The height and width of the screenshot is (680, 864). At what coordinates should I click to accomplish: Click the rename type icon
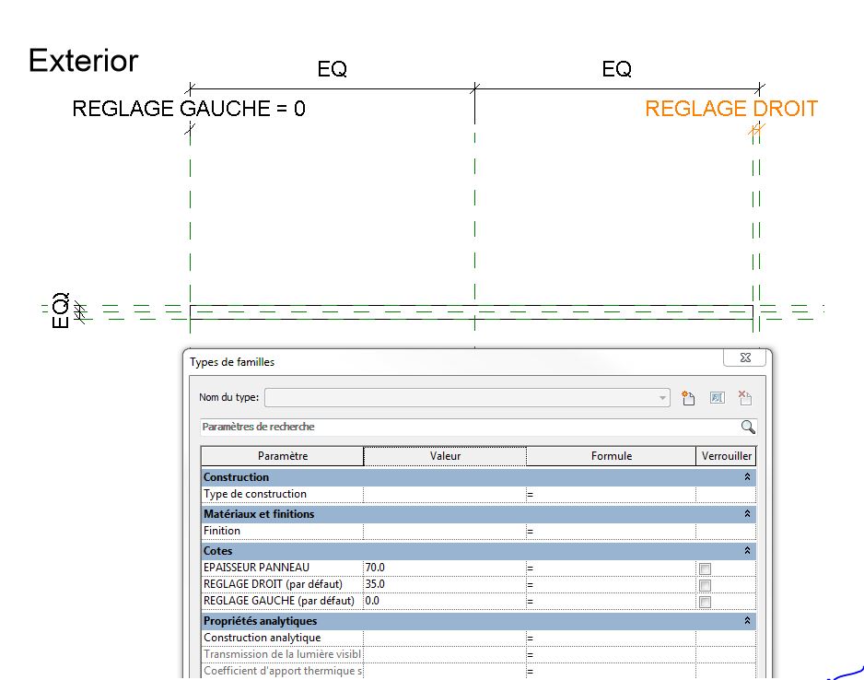tap(718, 398)
